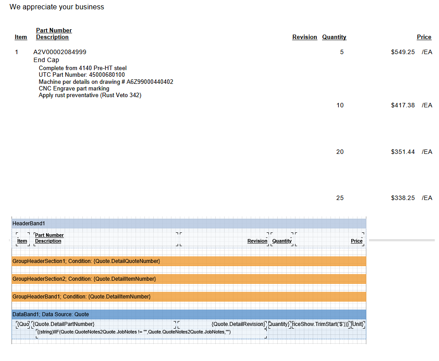Click the quantity 25 row in preview
Viewport: 439px width, 361px height.
click(x=340, y=198)
